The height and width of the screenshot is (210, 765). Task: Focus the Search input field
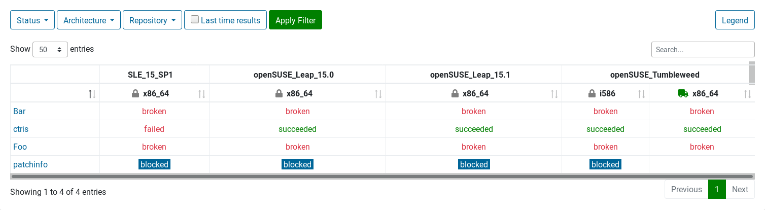point(703,50)
